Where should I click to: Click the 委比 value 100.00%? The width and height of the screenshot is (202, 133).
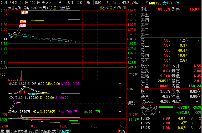pyautogui.click(x=163, y=9)
